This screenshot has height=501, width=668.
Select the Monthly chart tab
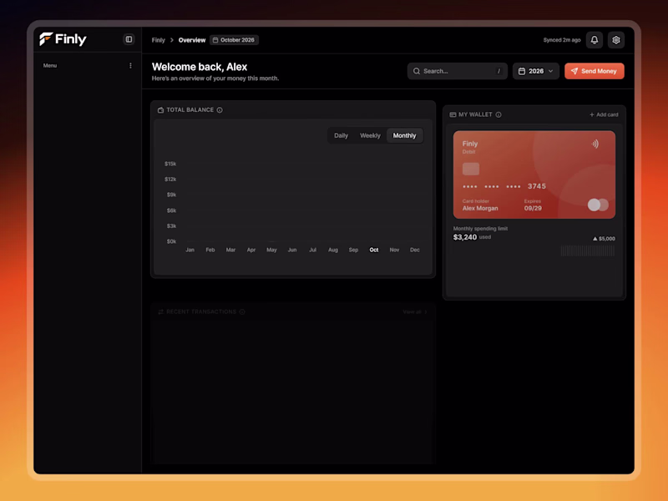pos(404,135)
